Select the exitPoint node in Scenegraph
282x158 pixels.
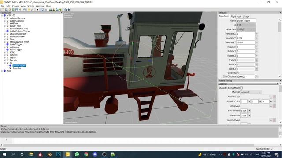[14, 23]
